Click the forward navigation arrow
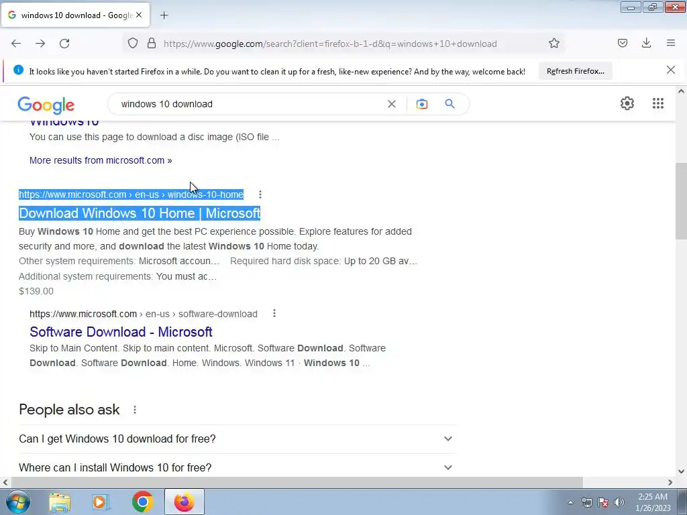687x515 pixels. (x=40, y=44)
